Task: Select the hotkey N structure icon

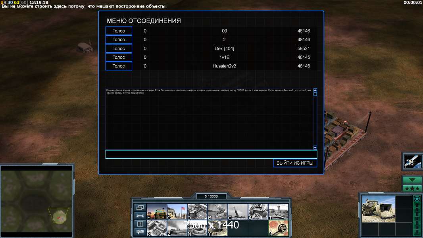Action: 197,228
